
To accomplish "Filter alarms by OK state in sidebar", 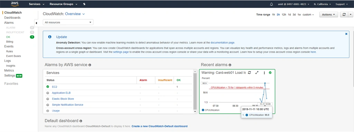I will pyautogui.click(x=8, y=37).
